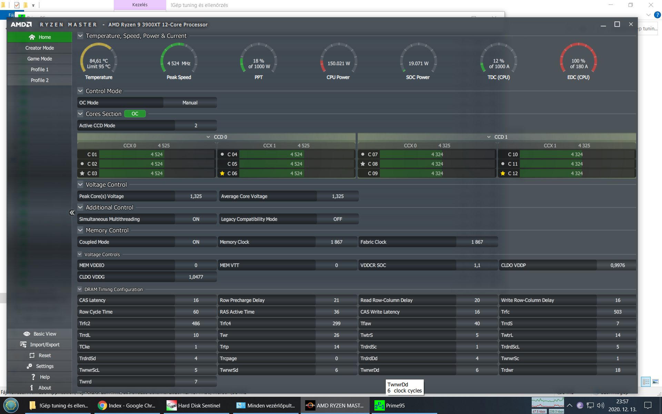Collapse the sidebar with the double-chevron

(72, 213)
